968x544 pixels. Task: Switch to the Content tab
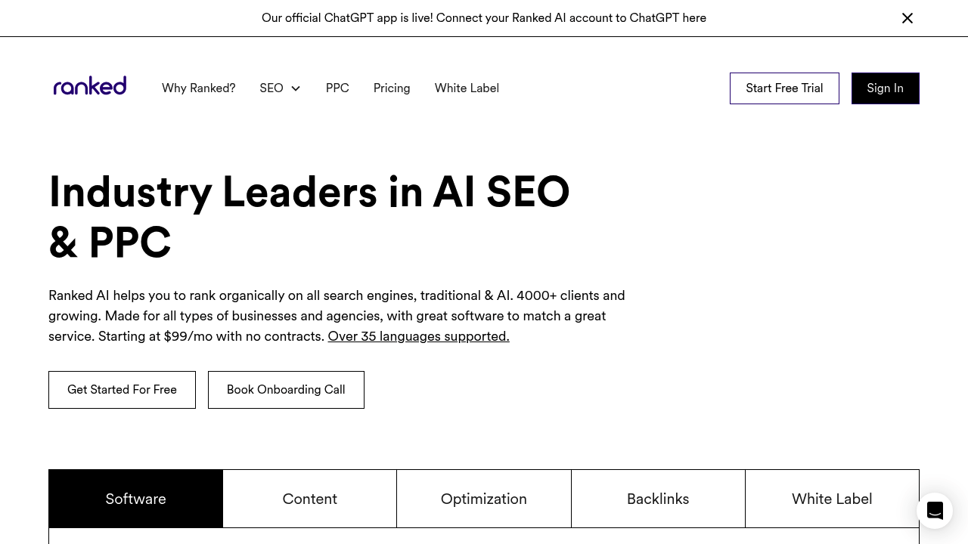coord(310,499)
